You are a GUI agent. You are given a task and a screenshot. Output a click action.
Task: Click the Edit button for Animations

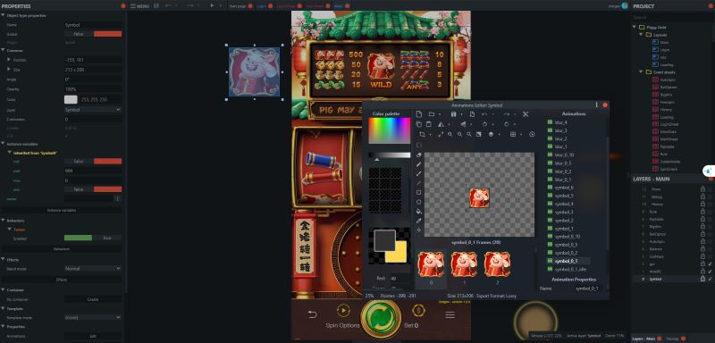[x=93, y=336]
